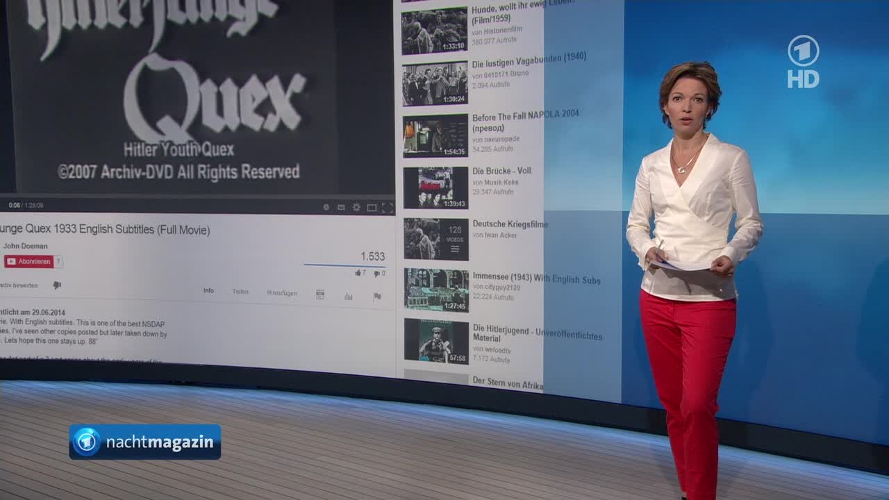
Task: Open the Hinzufügen tab
Action: click(x=282, y=293)
